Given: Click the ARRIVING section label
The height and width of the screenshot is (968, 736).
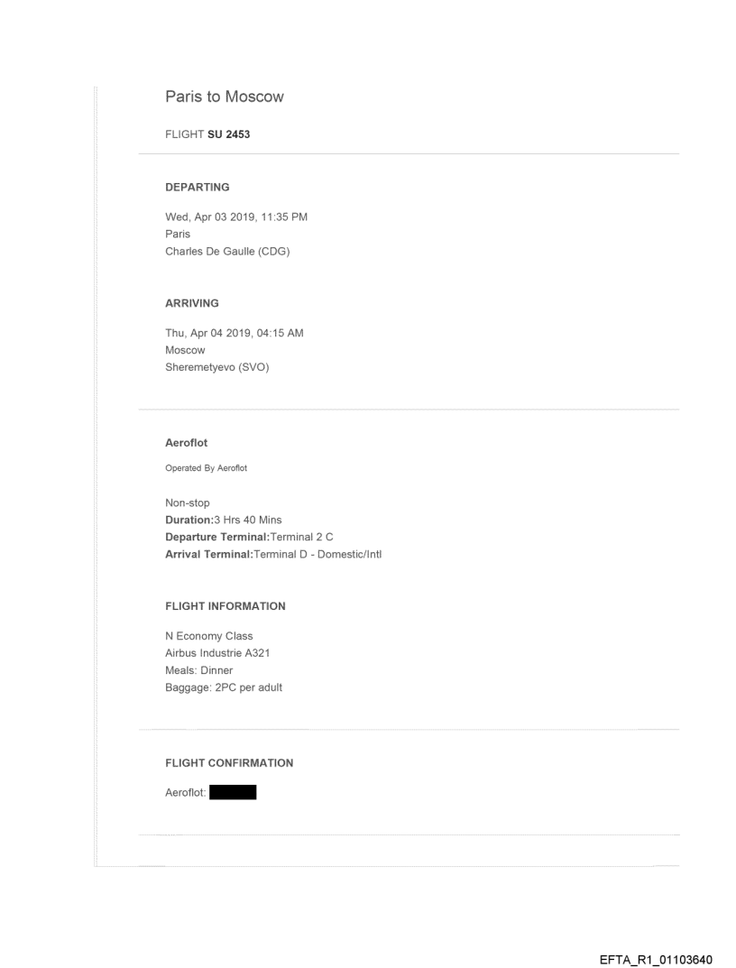Looking at the screenshot, I should pyautogui.click(x=191, y=305).
